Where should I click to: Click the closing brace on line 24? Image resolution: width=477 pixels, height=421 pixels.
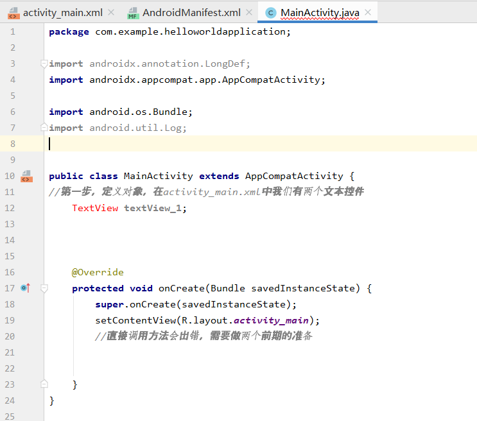(52, 400)
